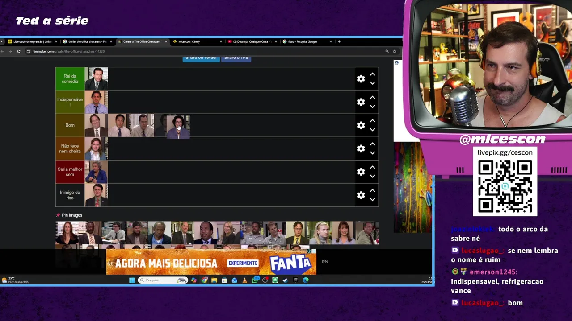Image resolution: width=572 pixels, height=321 pixels.
Task: Open settings gear for Indispensável tier
Action: coord(361,102)
